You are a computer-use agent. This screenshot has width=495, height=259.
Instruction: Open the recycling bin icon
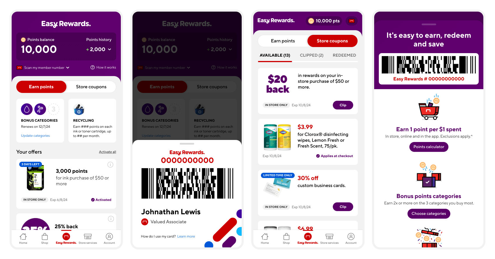[x=79, y=109]
